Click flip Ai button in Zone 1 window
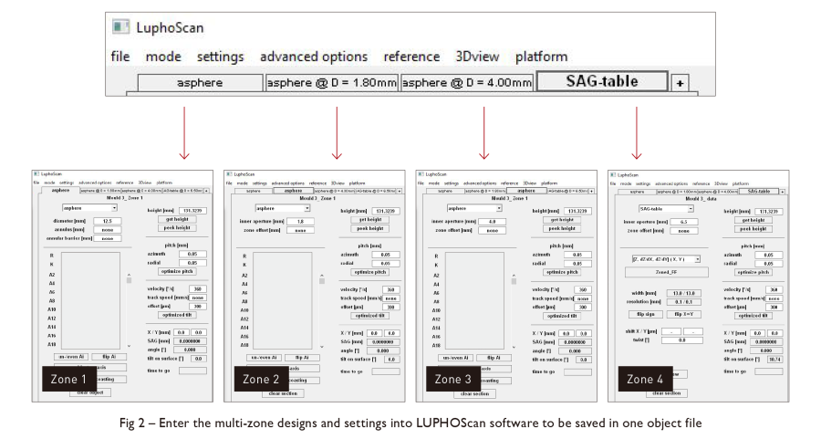 [x=109, y=357]
